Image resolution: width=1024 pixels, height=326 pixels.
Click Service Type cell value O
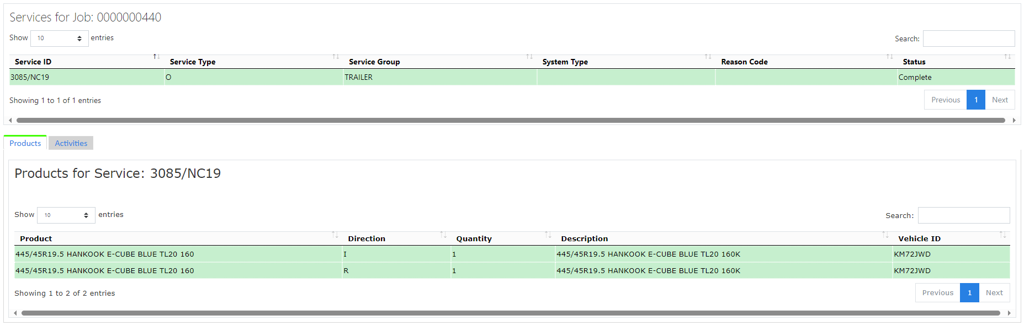pyautogui.click(x=253, y=77)
